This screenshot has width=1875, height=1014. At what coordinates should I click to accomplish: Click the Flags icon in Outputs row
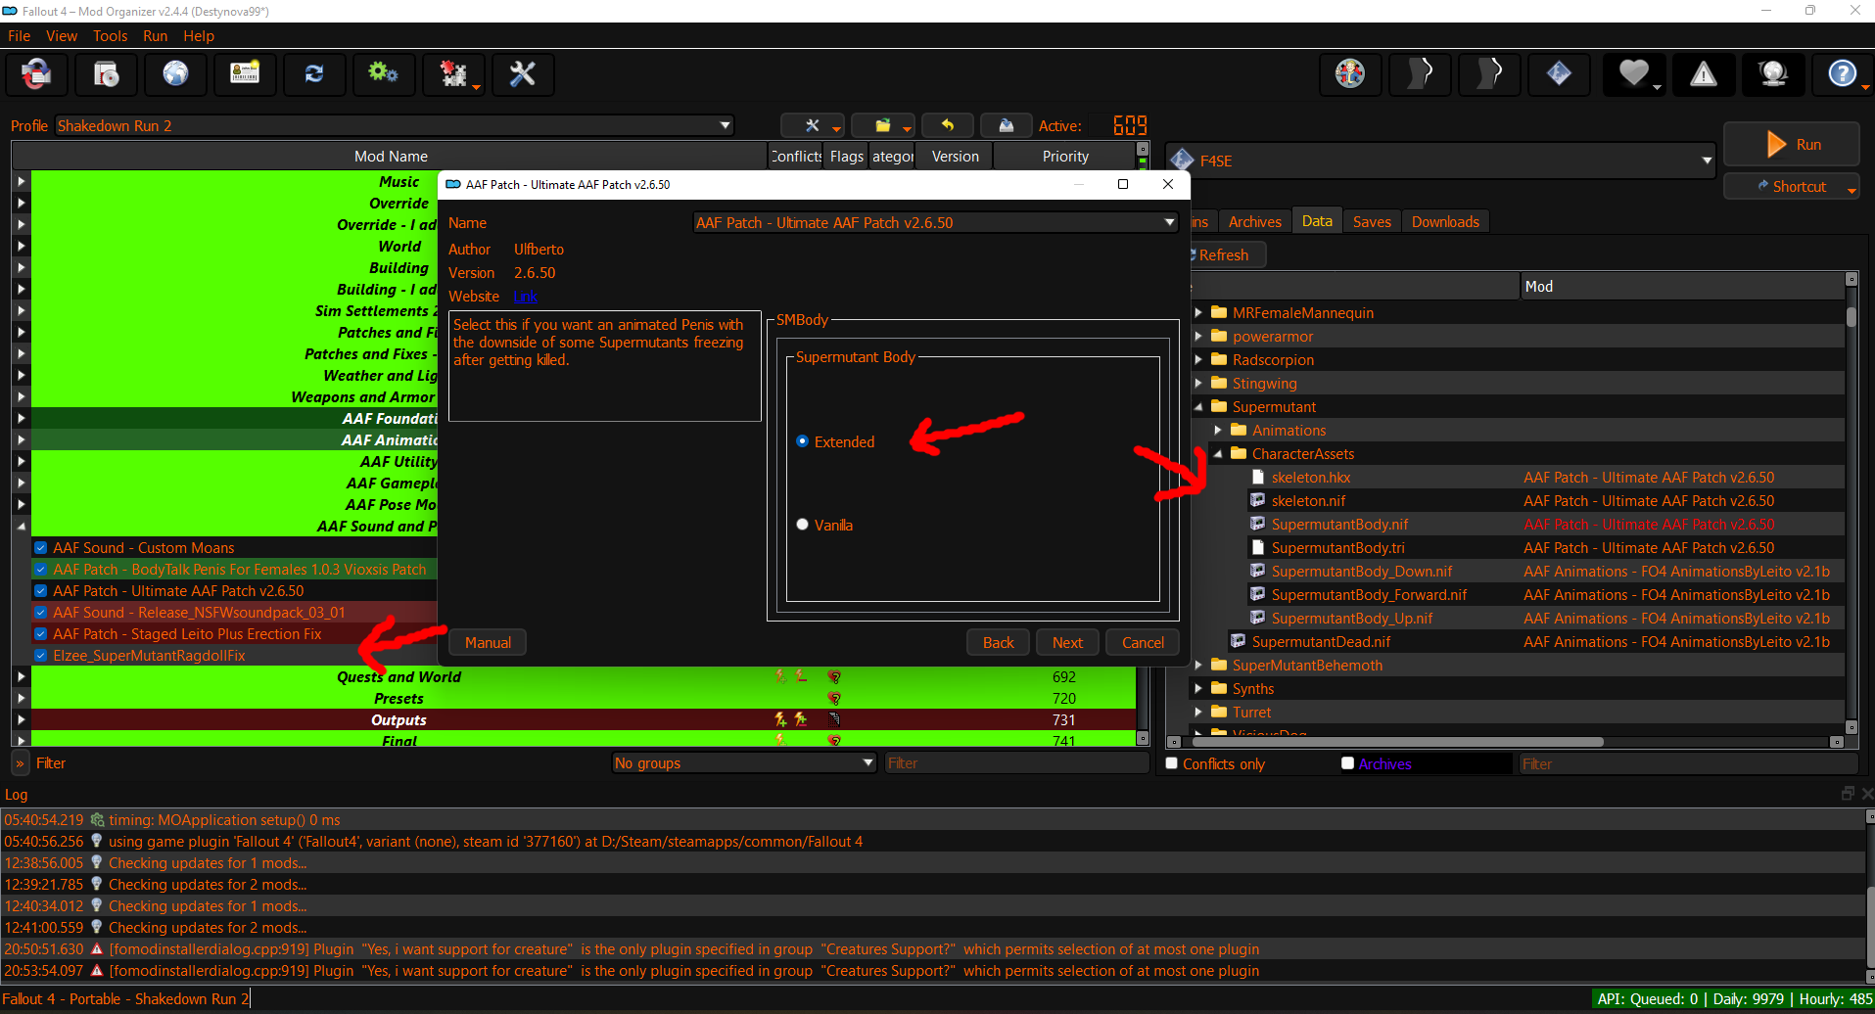pos(834,719)
